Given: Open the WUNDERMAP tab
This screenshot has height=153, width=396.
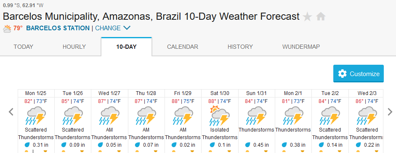Looking at the screenshot, I should (x=301, y=47).
